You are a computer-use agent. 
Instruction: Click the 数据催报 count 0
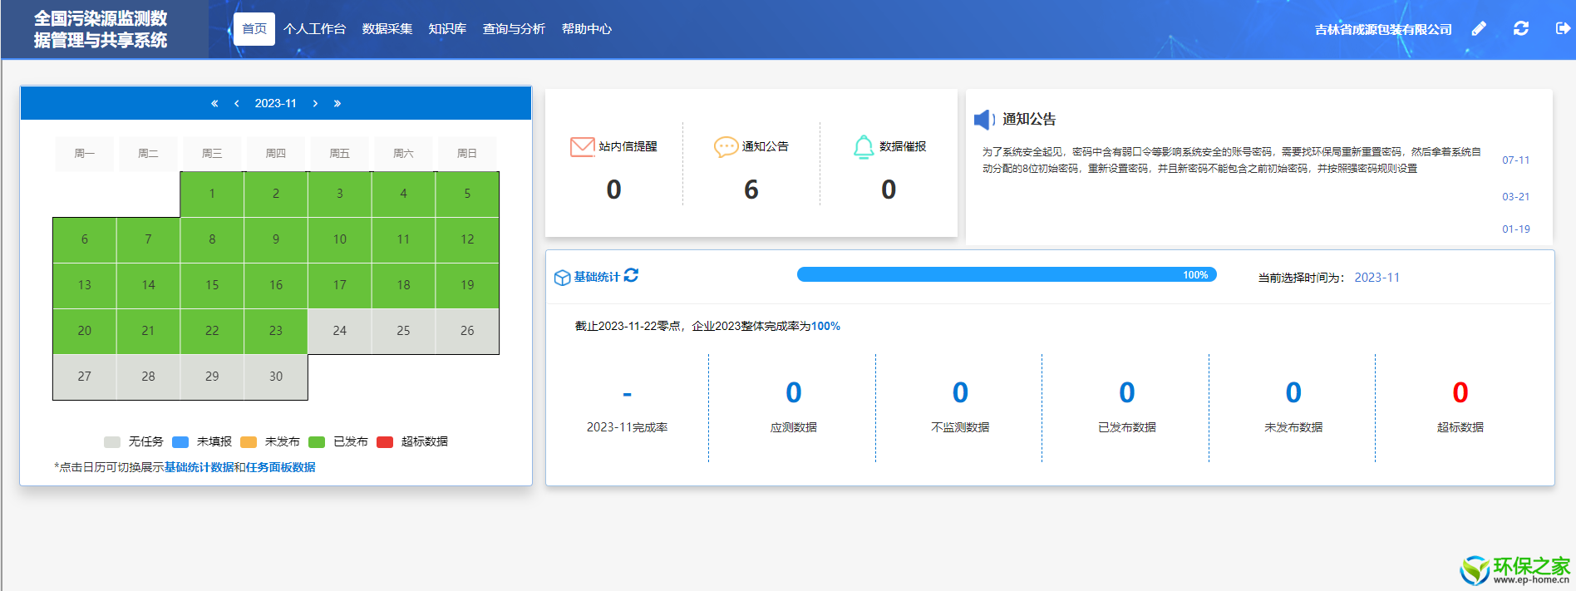[x=889, y=190]
